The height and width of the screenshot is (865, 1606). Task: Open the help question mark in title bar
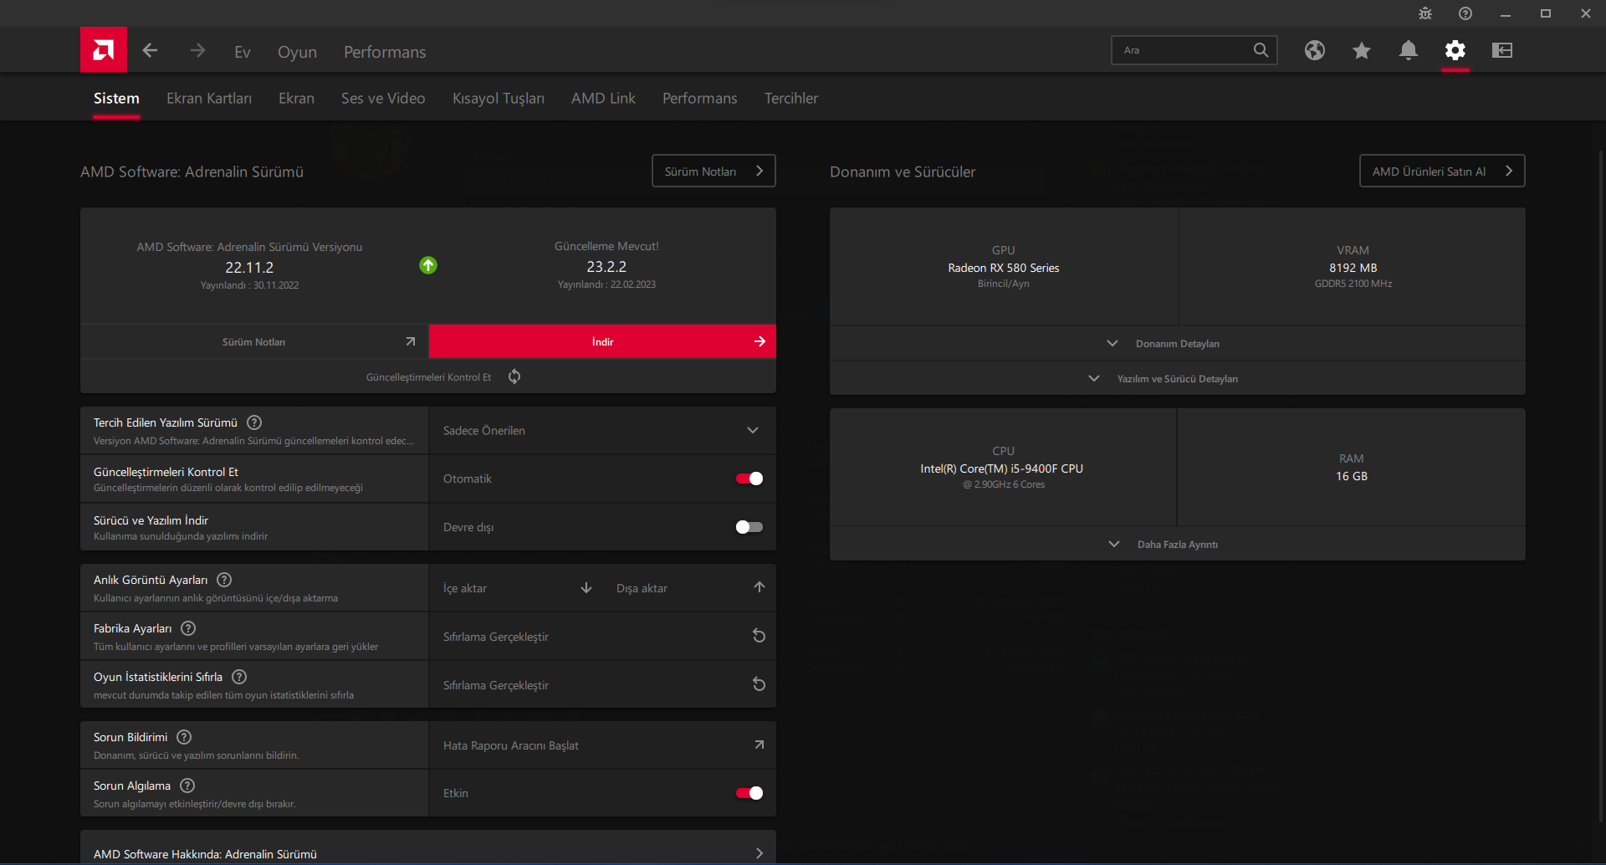[1465, 13]
